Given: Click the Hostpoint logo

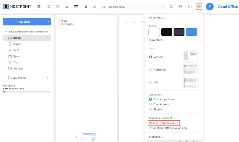Looking at the screenshot, I should pyautogui.click(x=17, y=7).
